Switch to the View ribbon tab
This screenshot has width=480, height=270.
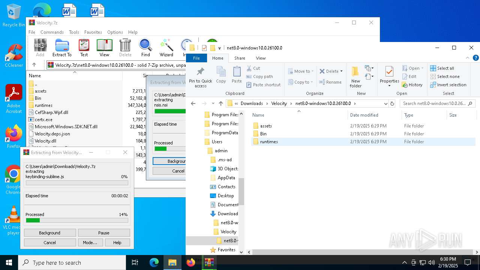(x=261, y=58)
